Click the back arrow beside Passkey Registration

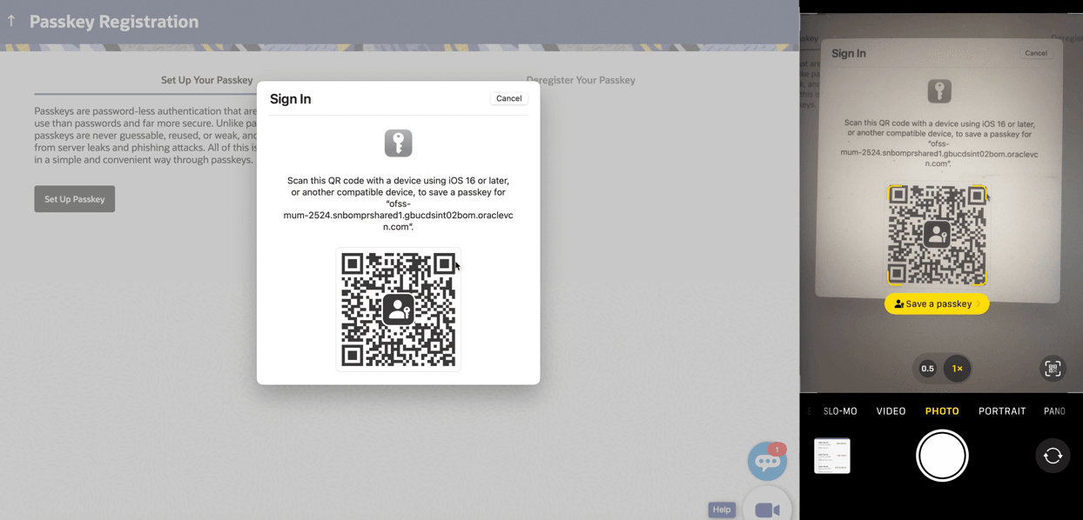point(11,21)
